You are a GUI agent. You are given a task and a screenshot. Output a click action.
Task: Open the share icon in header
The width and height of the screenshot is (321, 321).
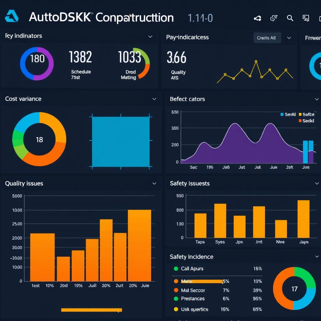point(258,18)
